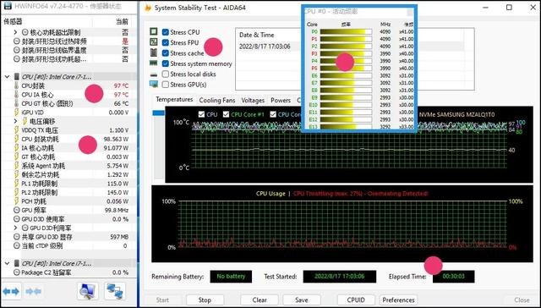Click the memory module icon beside Stress system memory
541x308 pixels.
pos(154,63)
